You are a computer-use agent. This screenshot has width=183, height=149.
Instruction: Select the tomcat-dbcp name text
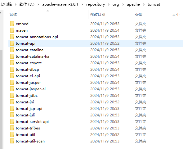tap(27, 70)
